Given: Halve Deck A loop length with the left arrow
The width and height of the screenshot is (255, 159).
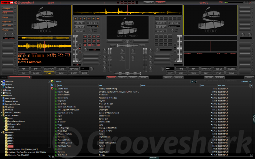Looking at the screenshot, I should [x=90, y=23].
